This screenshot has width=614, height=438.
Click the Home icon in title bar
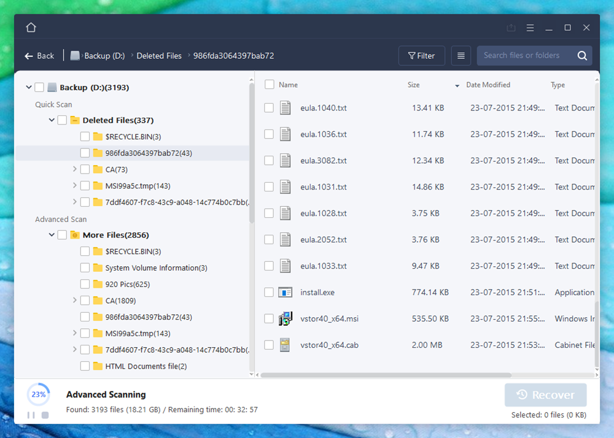pyautogui.click(x=31, y=28)
